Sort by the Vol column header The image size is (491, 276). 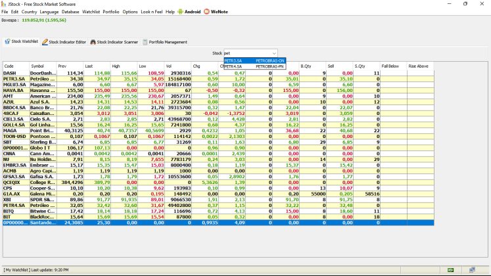(178, 66)
